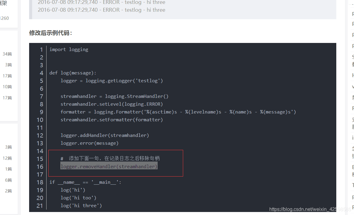Open the sidebar category with 10篇

(7, 87)
